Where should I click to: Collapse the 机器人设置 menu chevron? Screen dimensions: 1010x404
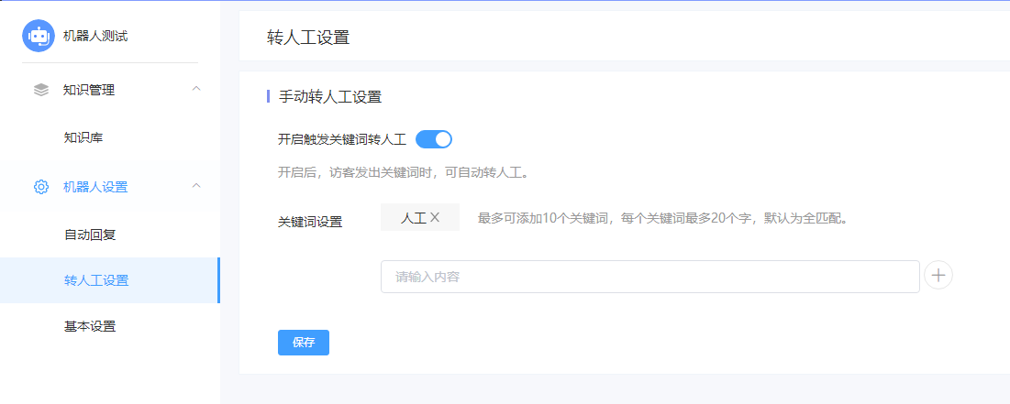point(197,186)
